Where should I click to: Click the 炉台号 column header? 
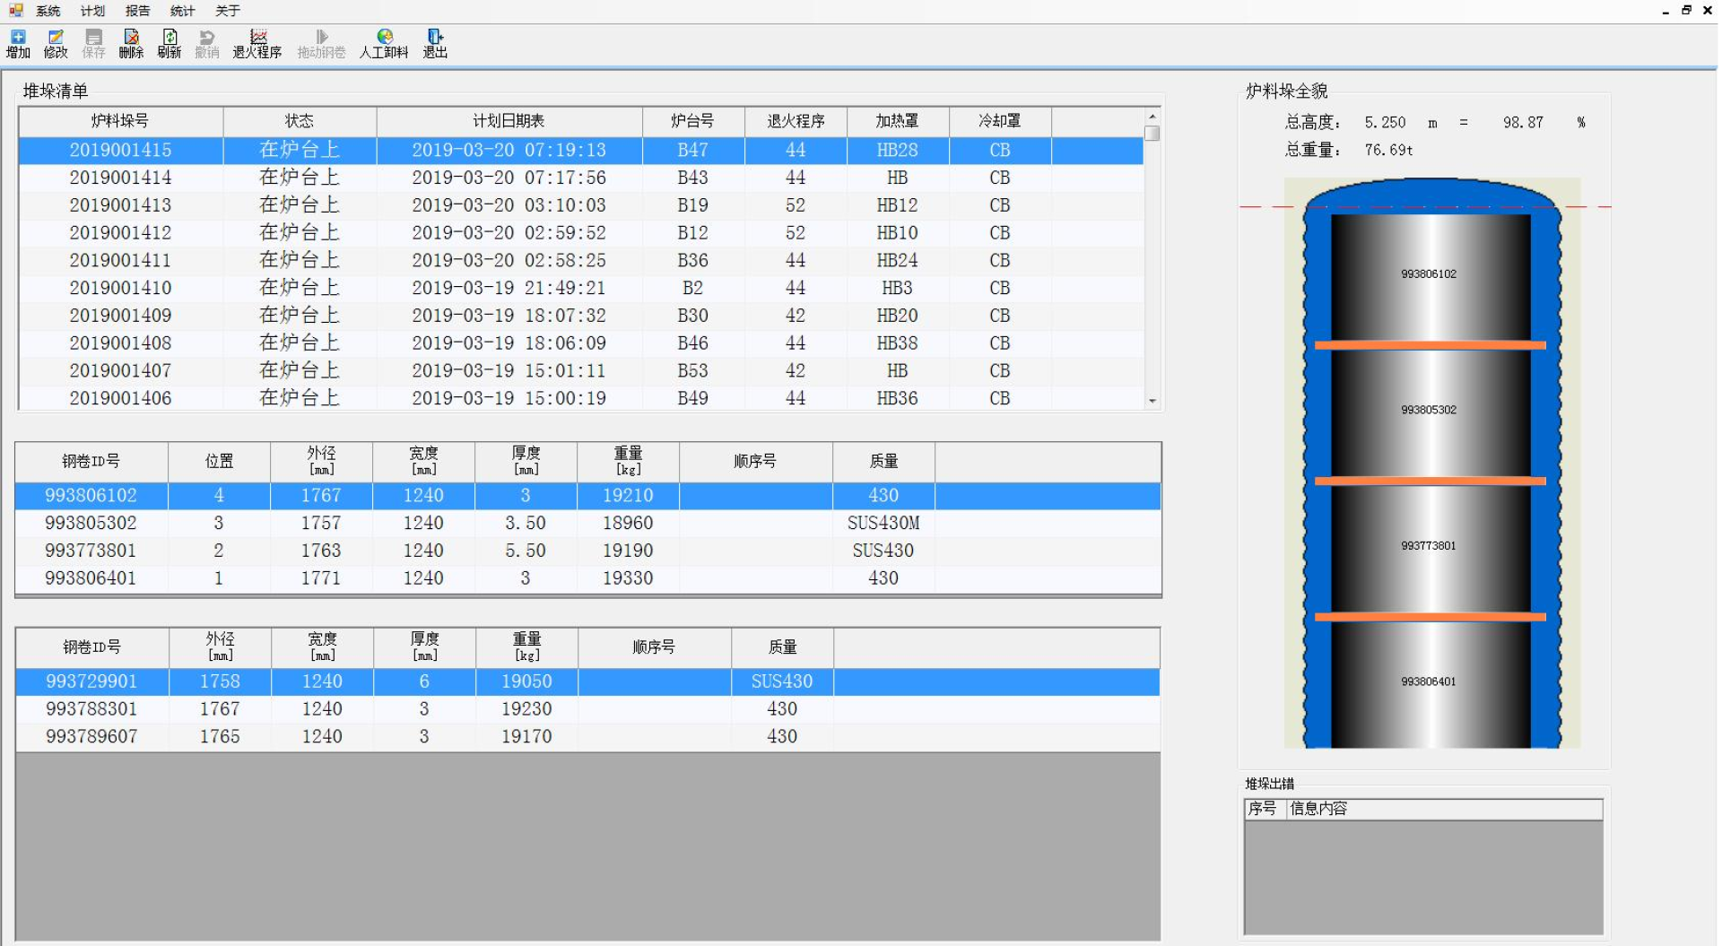692,121
